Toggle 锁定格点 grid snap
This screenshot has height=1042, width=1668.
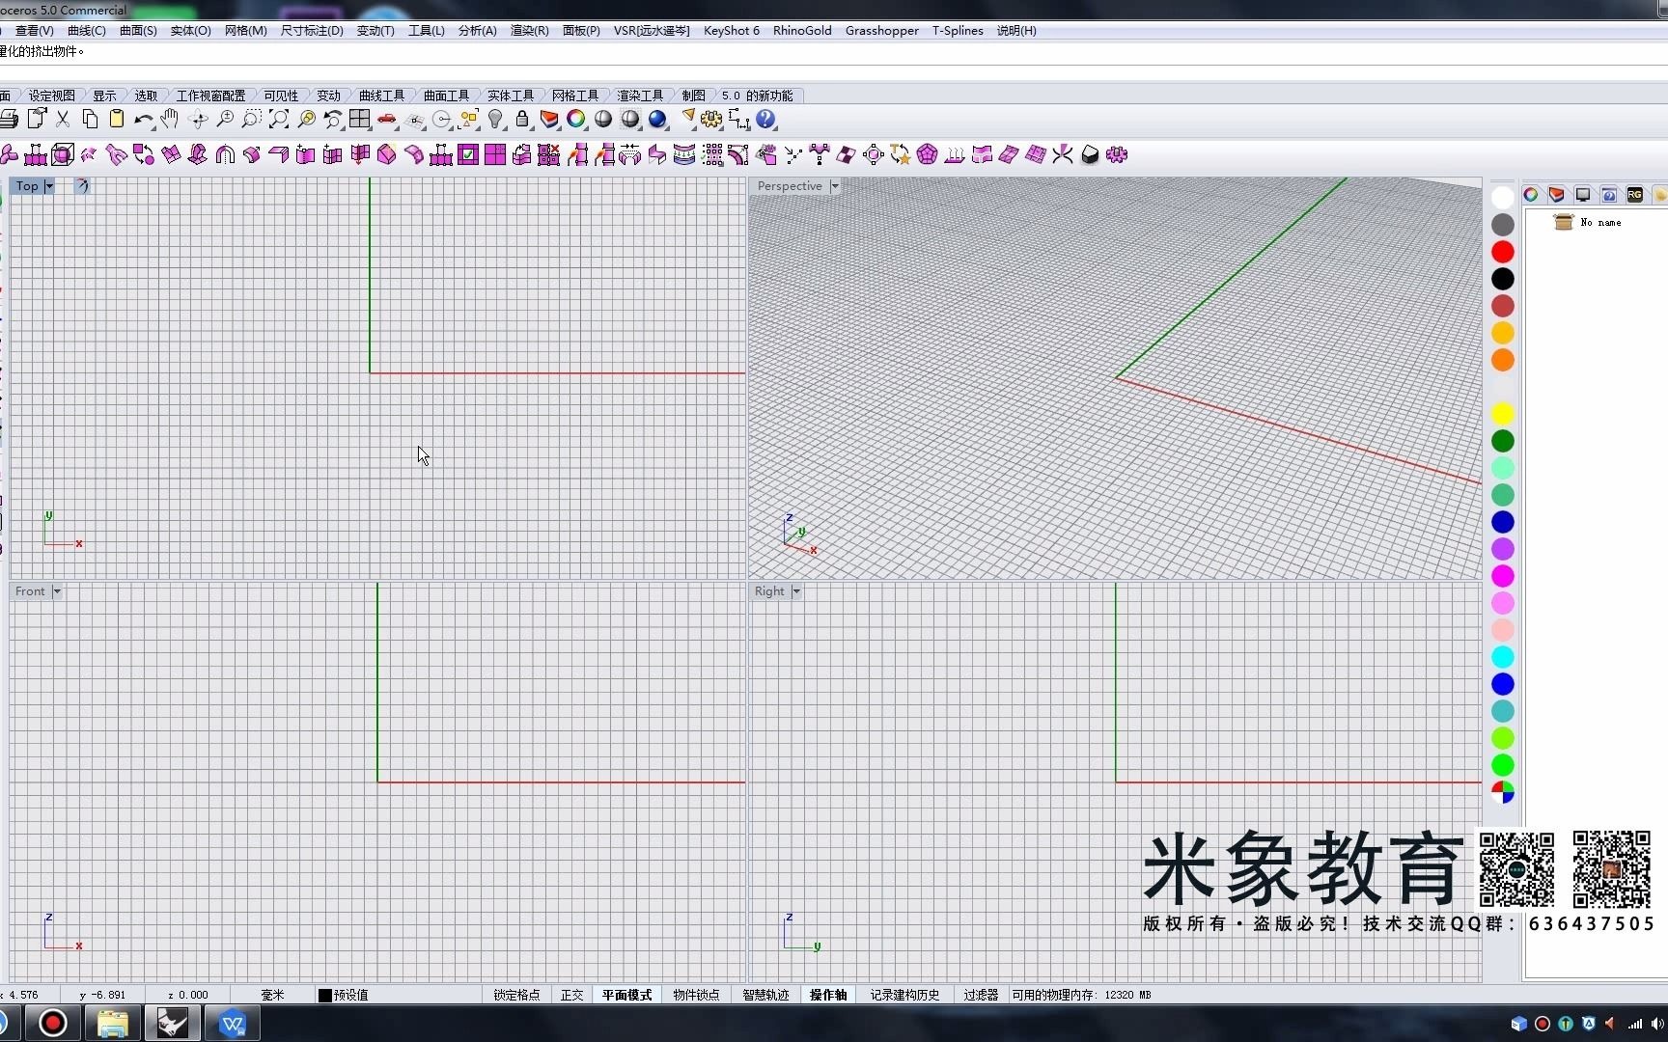(515, 995)
